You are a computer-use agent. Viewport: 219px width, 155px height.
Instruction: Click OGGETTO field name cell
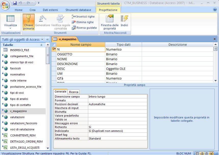[81, 54]
